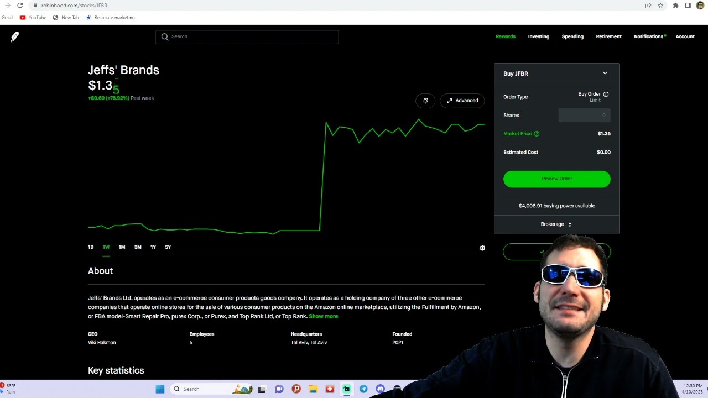Open chart settings gear icon

point(482,248)
